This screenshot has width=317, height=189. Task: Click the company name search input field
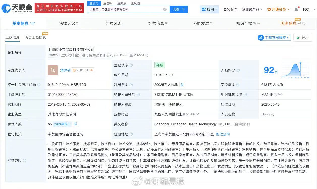point(125,9)
